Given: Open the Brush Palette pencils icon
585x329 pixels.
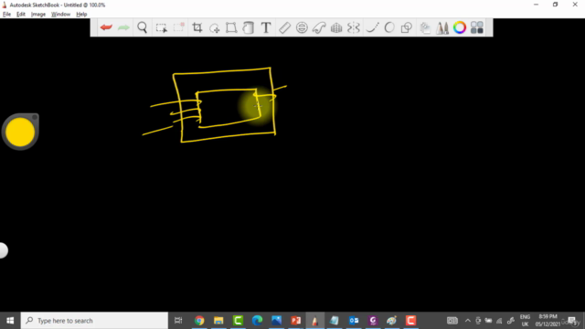Looking at the screenshot, I should [x=442, y=27].
